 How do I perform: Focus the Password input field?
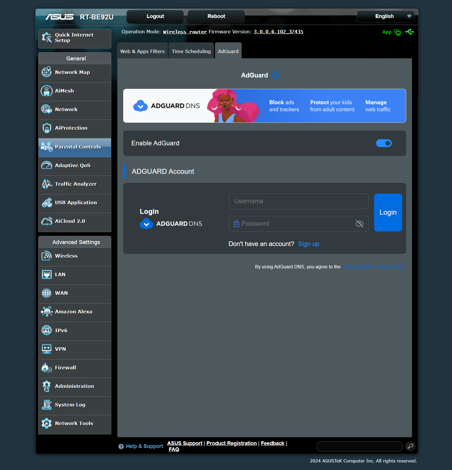[x=299, y=224]
